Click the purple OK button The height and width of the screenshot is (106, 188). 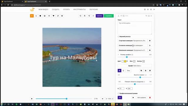(120, 97)
